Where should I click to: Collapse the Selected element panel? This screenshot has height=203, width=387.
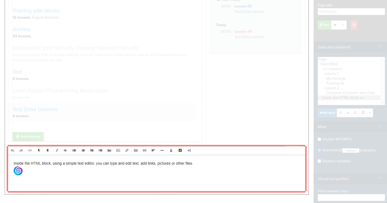[x=380, y=47]
